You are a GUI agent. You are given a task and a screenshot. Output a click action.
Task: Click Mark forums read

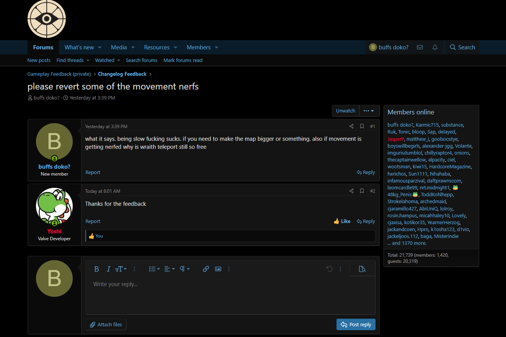tap(183, 60)
